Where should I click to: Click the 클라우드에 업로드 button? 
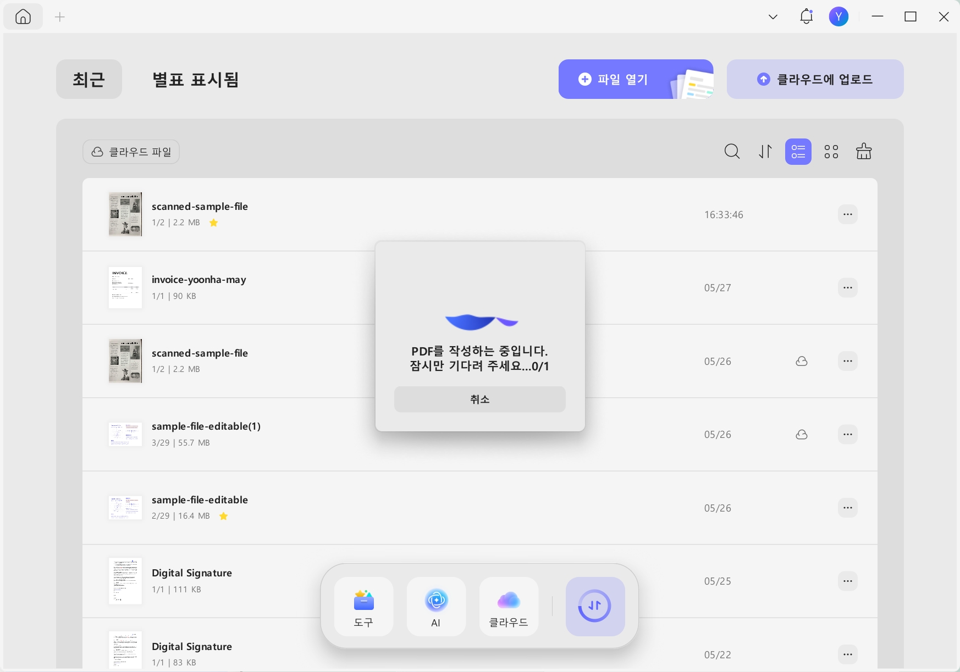[815, 79]
